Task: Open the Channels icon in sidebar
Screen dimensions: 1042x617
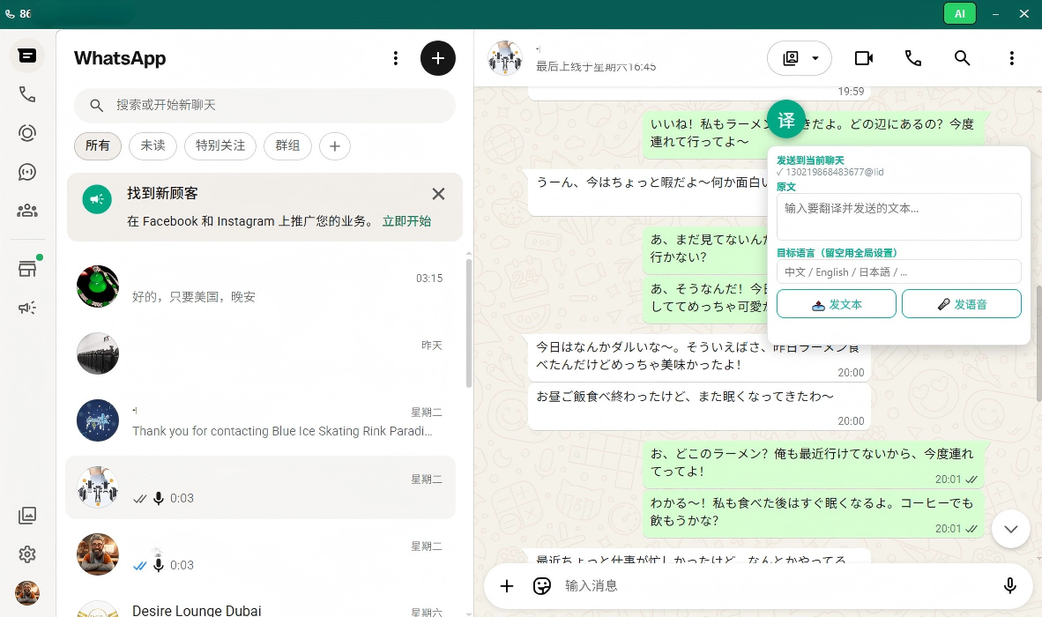Action: point(27,172)
